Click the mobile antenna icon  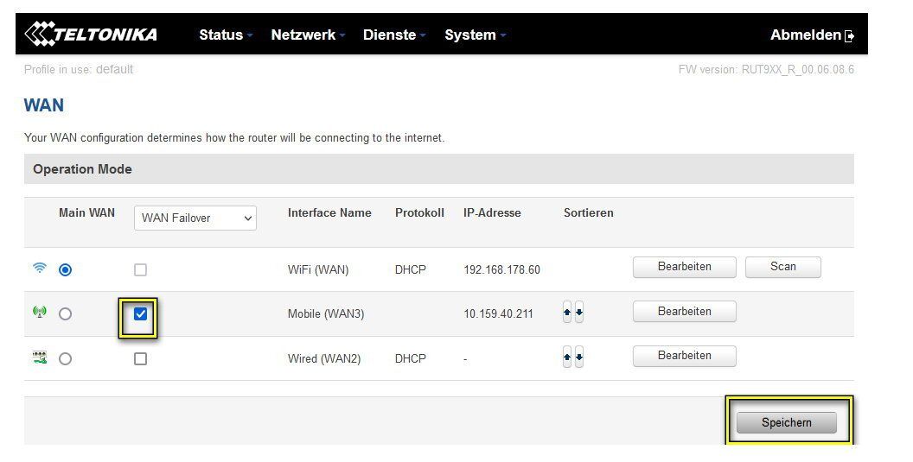pyautogui.click(x=40, y=313)
